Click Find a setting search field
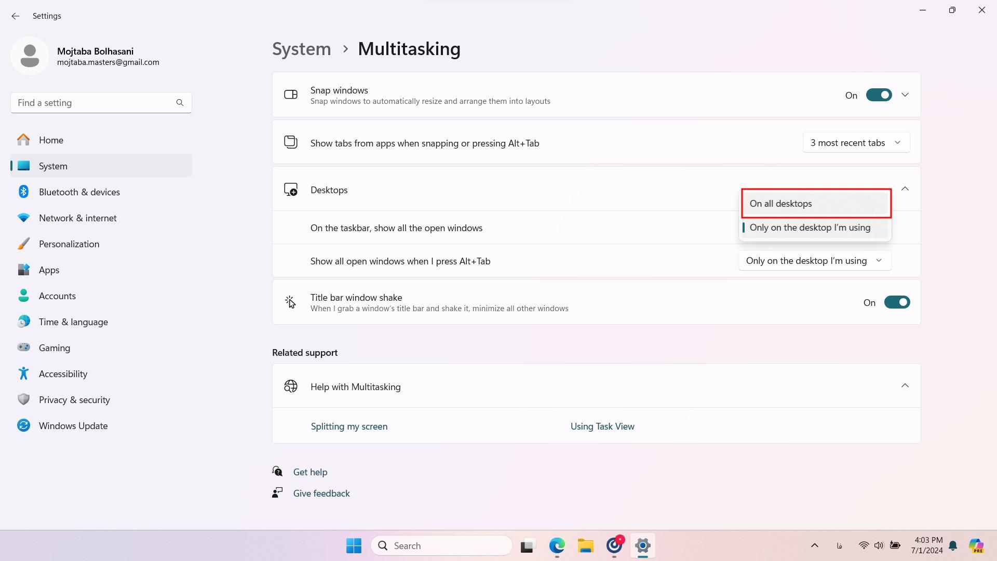The height and width of the screenshot is (561, 997). pos(102,102)
